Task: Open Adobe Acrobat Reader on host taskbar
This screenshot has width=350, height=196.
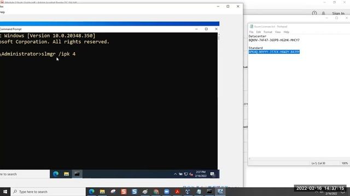Action: [x=177, y=192]
